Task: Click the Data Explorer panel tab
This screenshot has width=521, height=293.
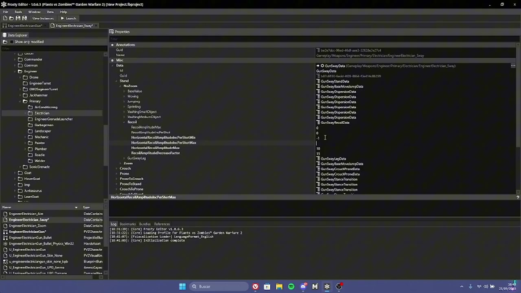Action: coord(15,35)
